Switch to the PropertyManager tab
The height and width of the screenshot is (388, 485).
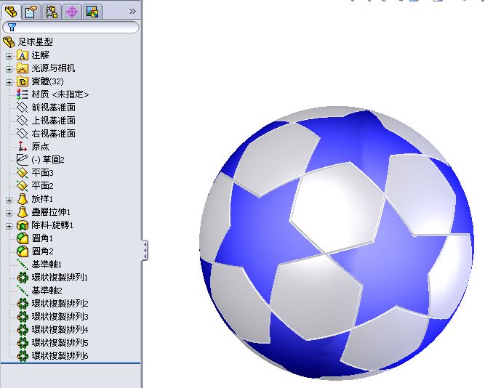click(31, 12)
